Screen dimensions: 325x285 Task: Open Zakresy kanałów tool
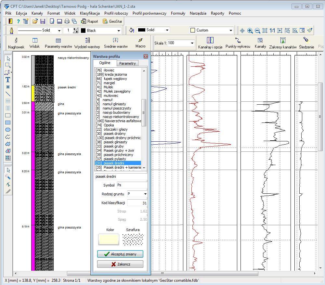(283, 43)
